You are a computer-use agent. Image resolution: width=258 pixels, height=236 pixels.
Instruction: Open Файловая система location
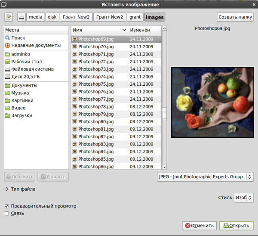click(x=36, y=69)
